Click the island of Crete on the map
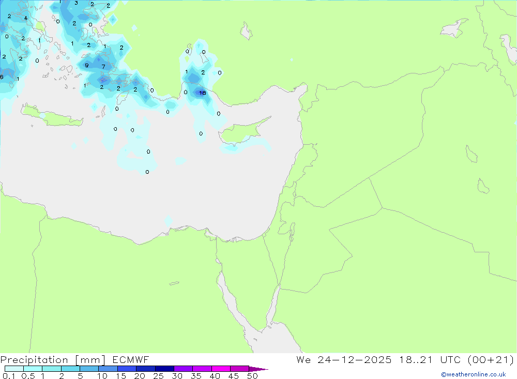The image size is (517, 379). pos(51,116)
